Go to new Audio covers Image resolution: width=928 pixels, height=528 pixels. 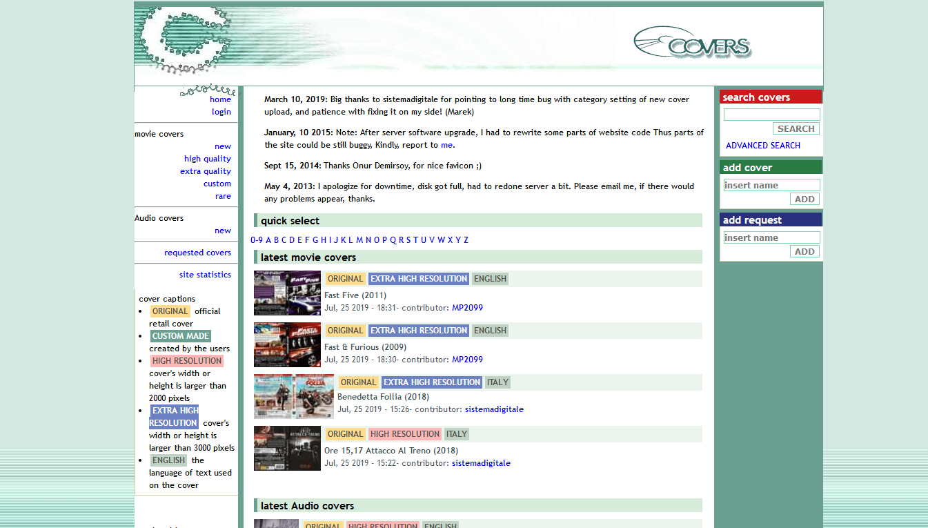pos(223,231)
